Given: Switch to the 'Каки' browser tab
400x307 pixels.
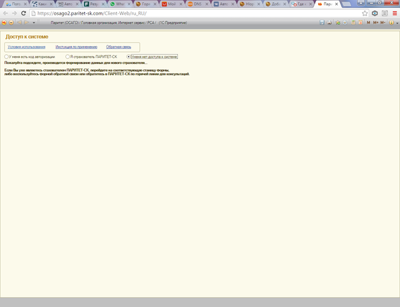Looking at the screenshot, I should click(x=42, y=4).
